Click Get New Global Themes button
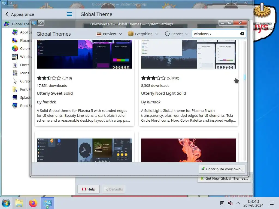Image resolution: width=279 pixels, height=209 pixels. tap(224, 179)
